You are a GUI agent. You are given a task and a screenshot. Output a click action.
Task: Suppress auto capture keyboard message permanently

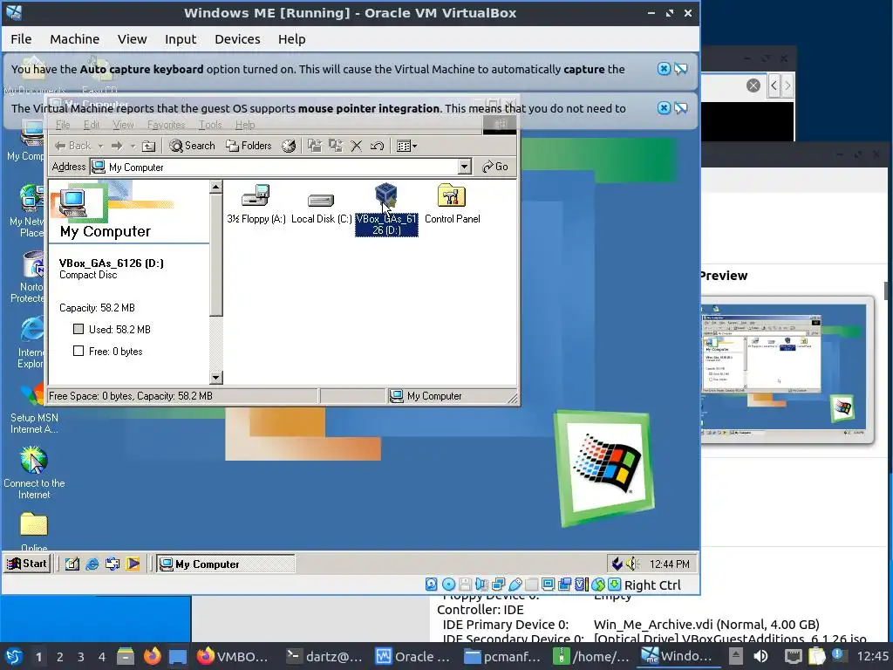click(x=681, y=69)
